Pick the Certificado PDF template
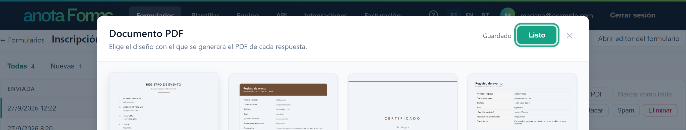Screen dimensions: 686x130 (x=403, y=102)
